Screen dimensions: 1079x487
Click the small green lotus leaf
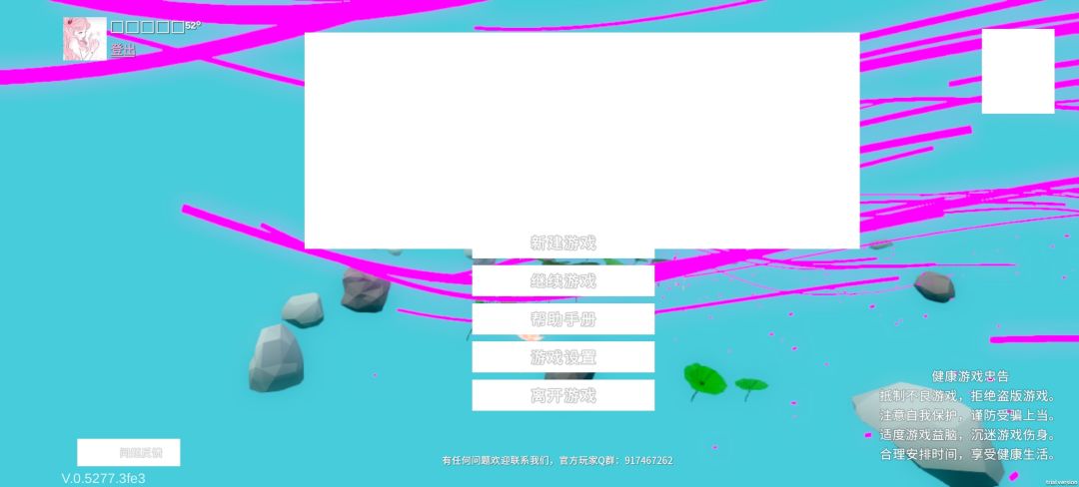point(750,385)
